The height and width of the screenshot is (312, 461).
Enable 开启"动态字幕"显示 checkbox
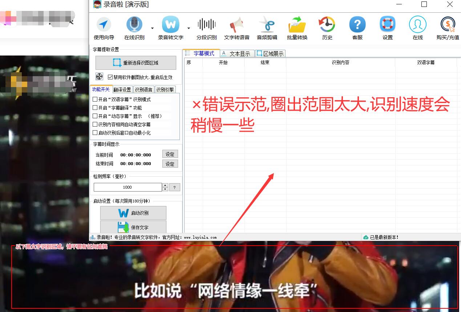[95, 116]
